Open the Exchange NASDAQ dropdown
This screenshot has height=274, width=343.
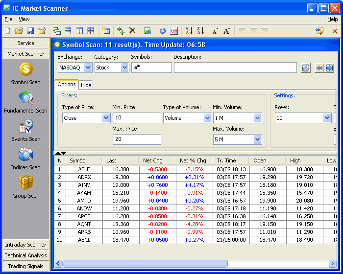(88, 68)
